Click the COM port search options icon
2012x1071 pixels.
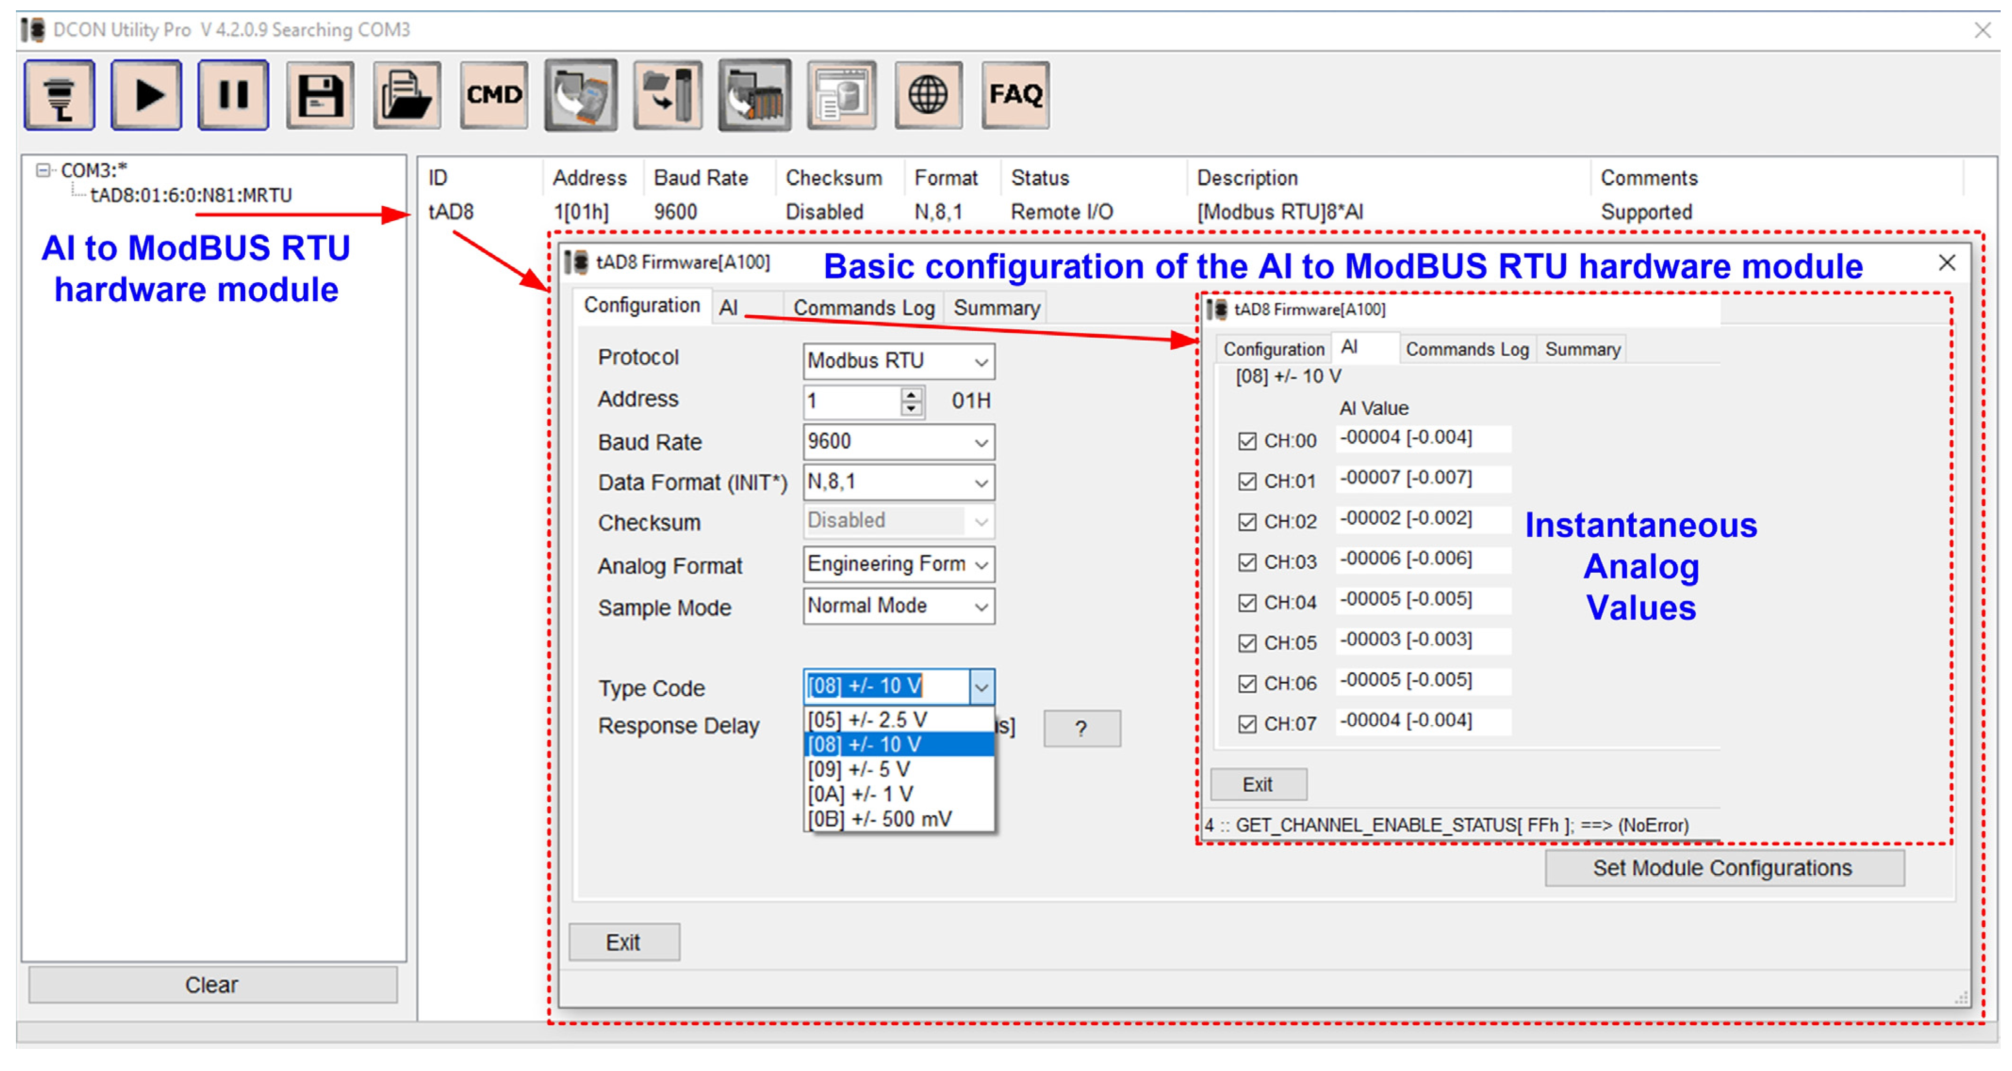tap(59, 95)
